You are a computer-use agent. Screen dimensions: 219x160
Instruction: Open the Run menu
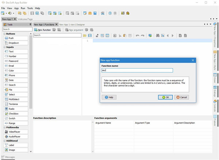(23, 8)
